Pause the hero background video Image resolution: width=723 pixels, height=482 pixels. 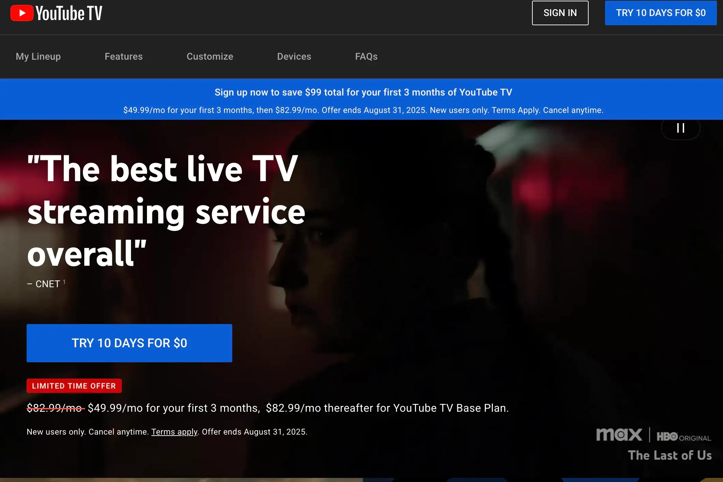[680, 128]
